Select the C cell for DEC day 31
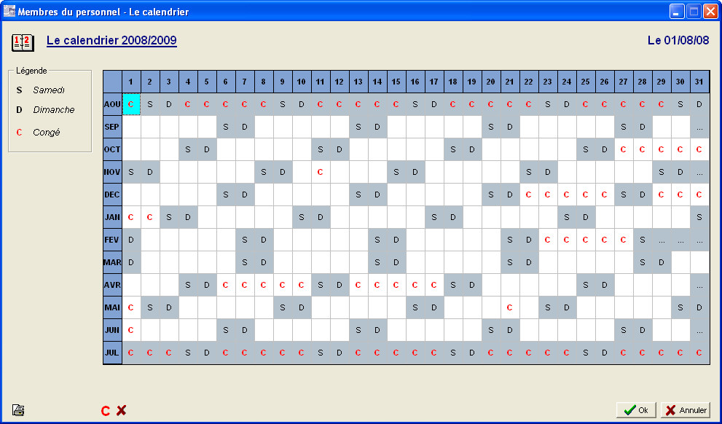The image size is (722, 424). tap(699, 195)
